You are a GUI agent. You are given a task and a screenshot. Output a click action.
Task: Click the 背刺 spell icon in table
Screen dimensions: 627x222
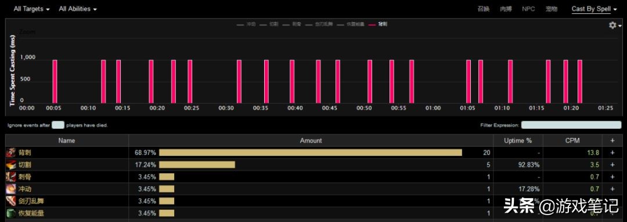11,152
